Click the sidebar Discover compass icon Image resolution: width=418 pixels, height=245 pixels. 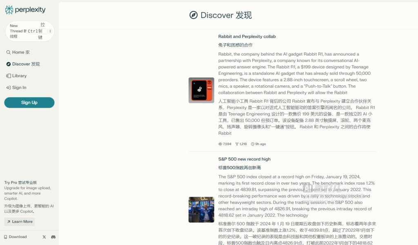[x=9, y=64]
